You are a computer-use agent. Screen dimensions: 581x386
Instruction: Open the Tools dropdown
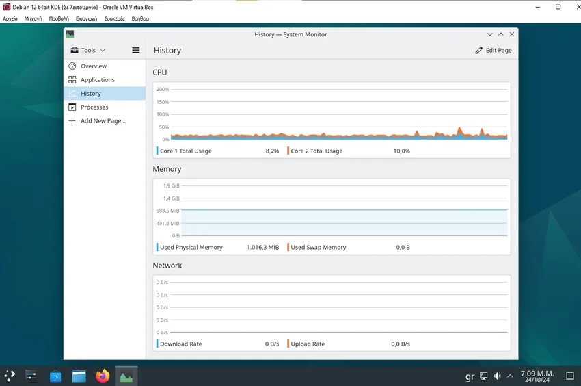(x=88, y=50)
